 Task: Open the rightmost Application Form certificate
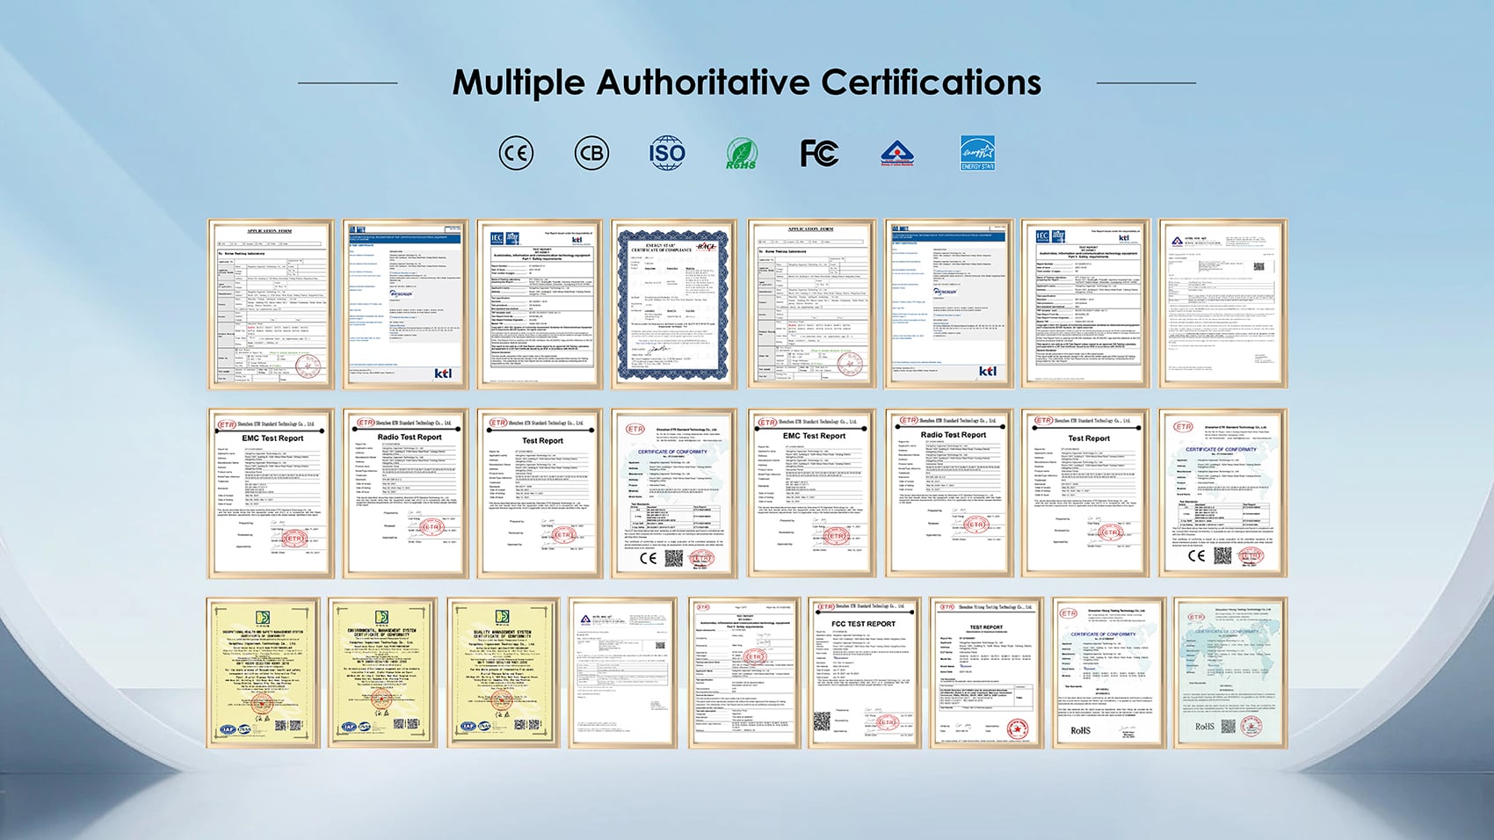pos(812,304)
